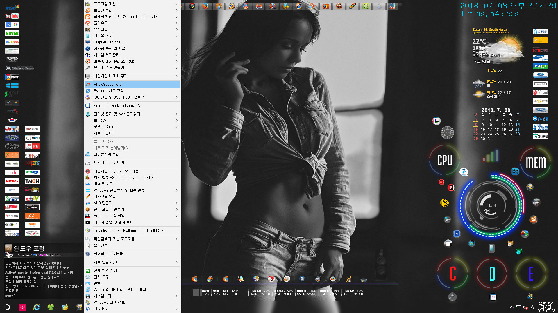Viewport: 558px width, 313px height.
Task: Select 모두선택 menu entry
Action: (132, 245)
